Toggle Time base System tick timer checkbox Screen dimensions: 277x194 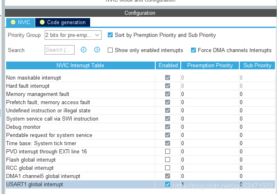click(168, 143)
